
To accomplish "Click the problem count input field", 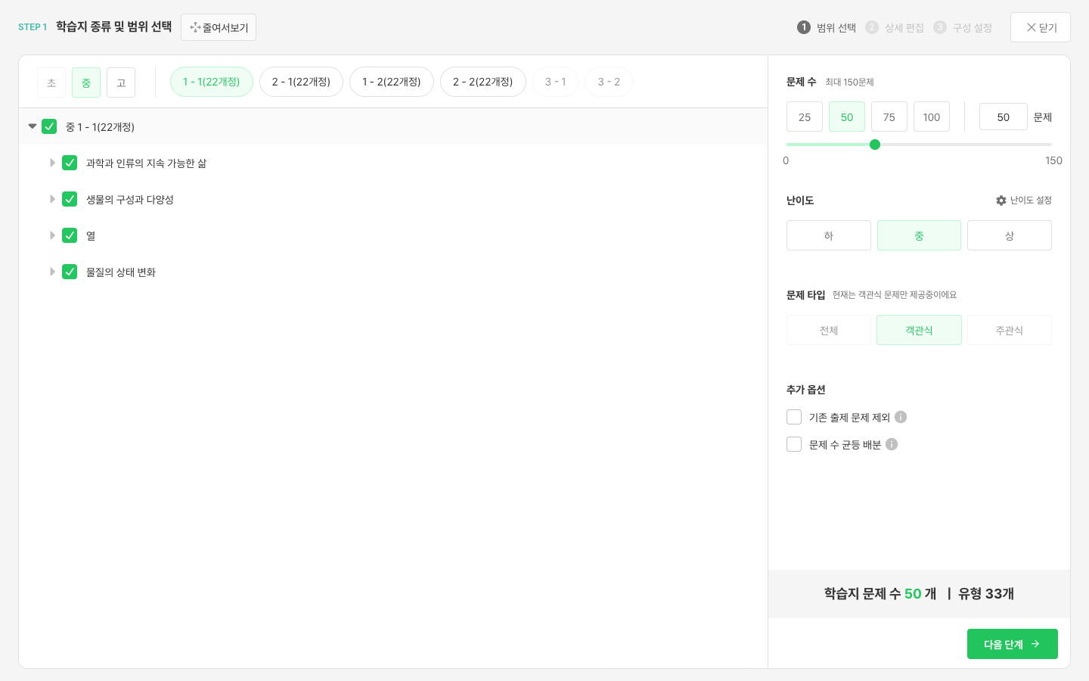I will (1004, 117).
